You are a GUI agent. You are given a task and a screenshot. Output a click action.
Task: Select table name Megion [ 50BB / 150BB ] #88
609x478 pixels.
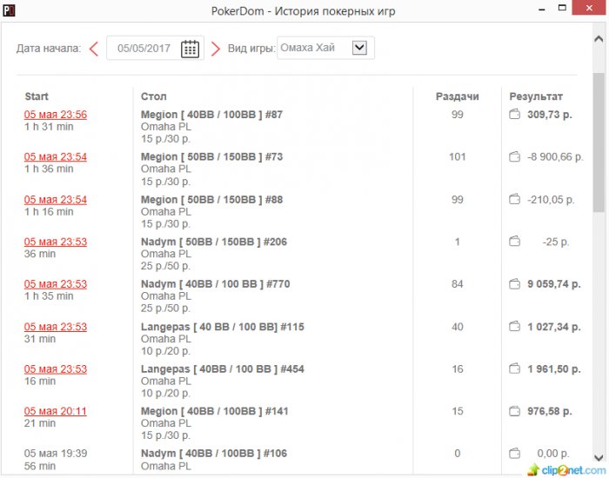click(211, 199)
